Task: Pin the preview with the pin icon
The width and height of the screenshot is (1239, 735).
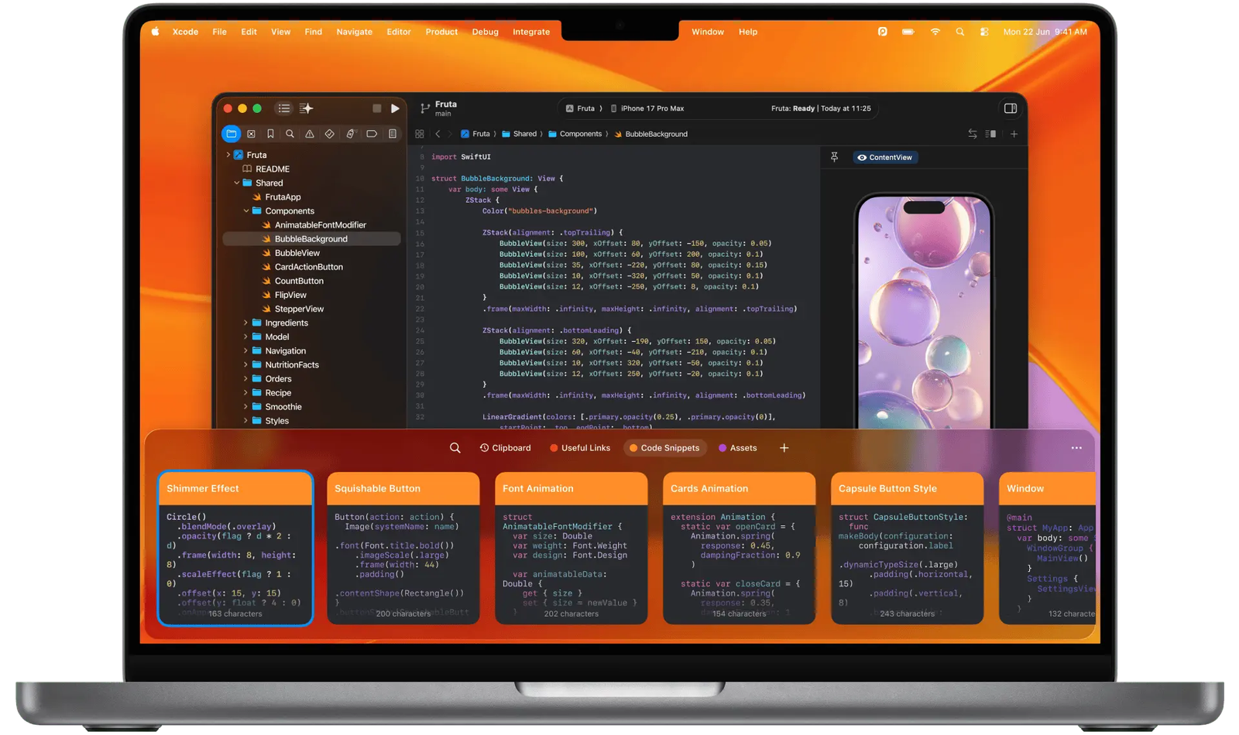Action: (x=835, y=157)
